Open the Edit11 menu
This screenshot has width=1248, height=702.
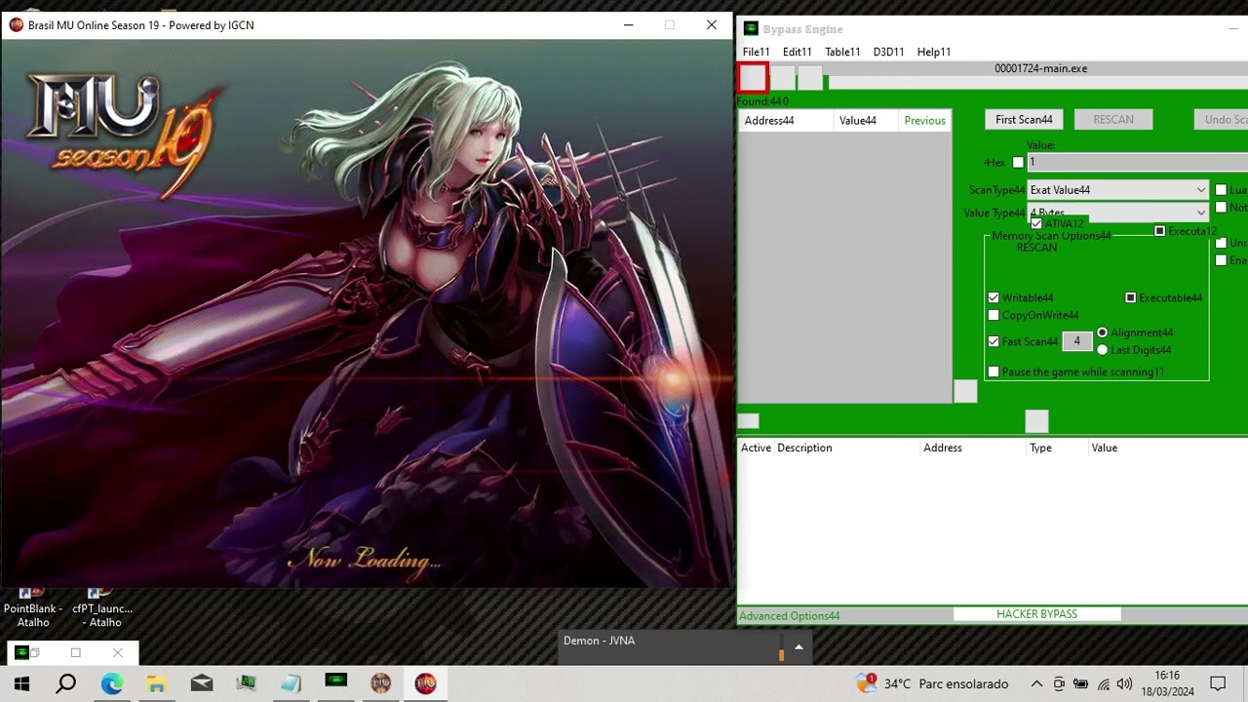point(797,52)
